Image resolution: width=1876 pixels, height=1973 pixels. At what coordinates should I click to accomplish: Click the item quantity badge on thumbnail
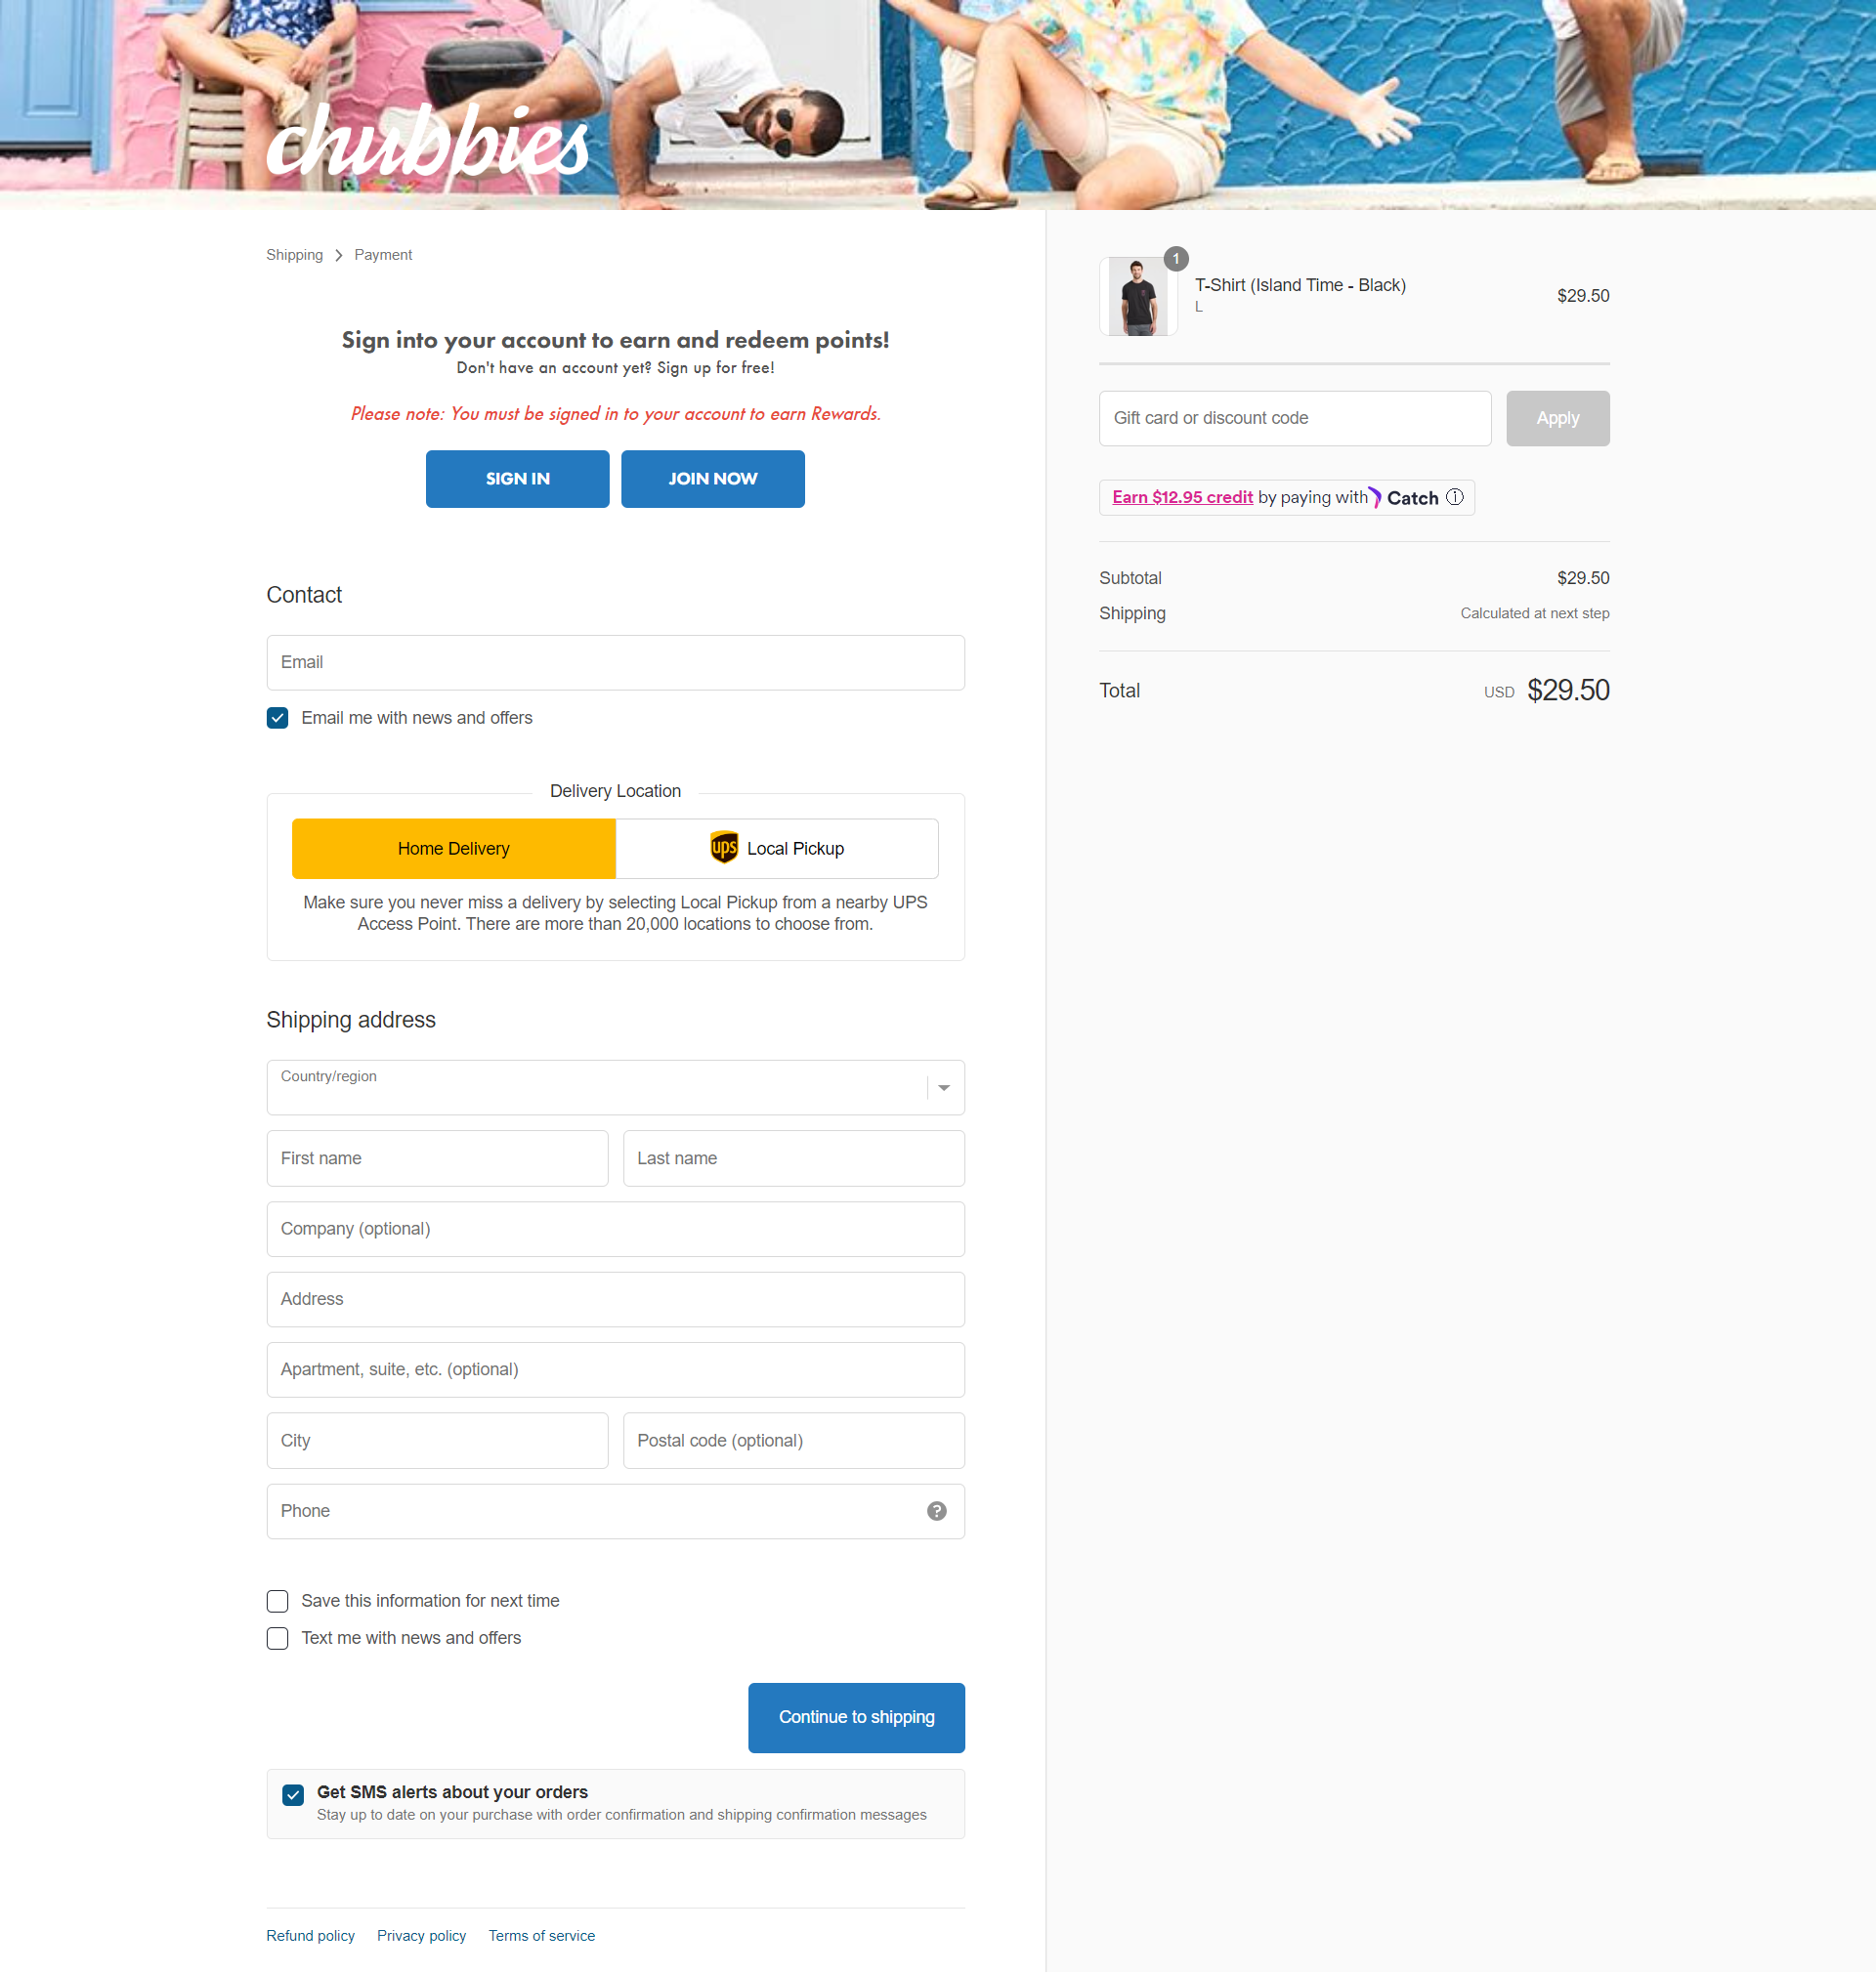(1176, 259)
